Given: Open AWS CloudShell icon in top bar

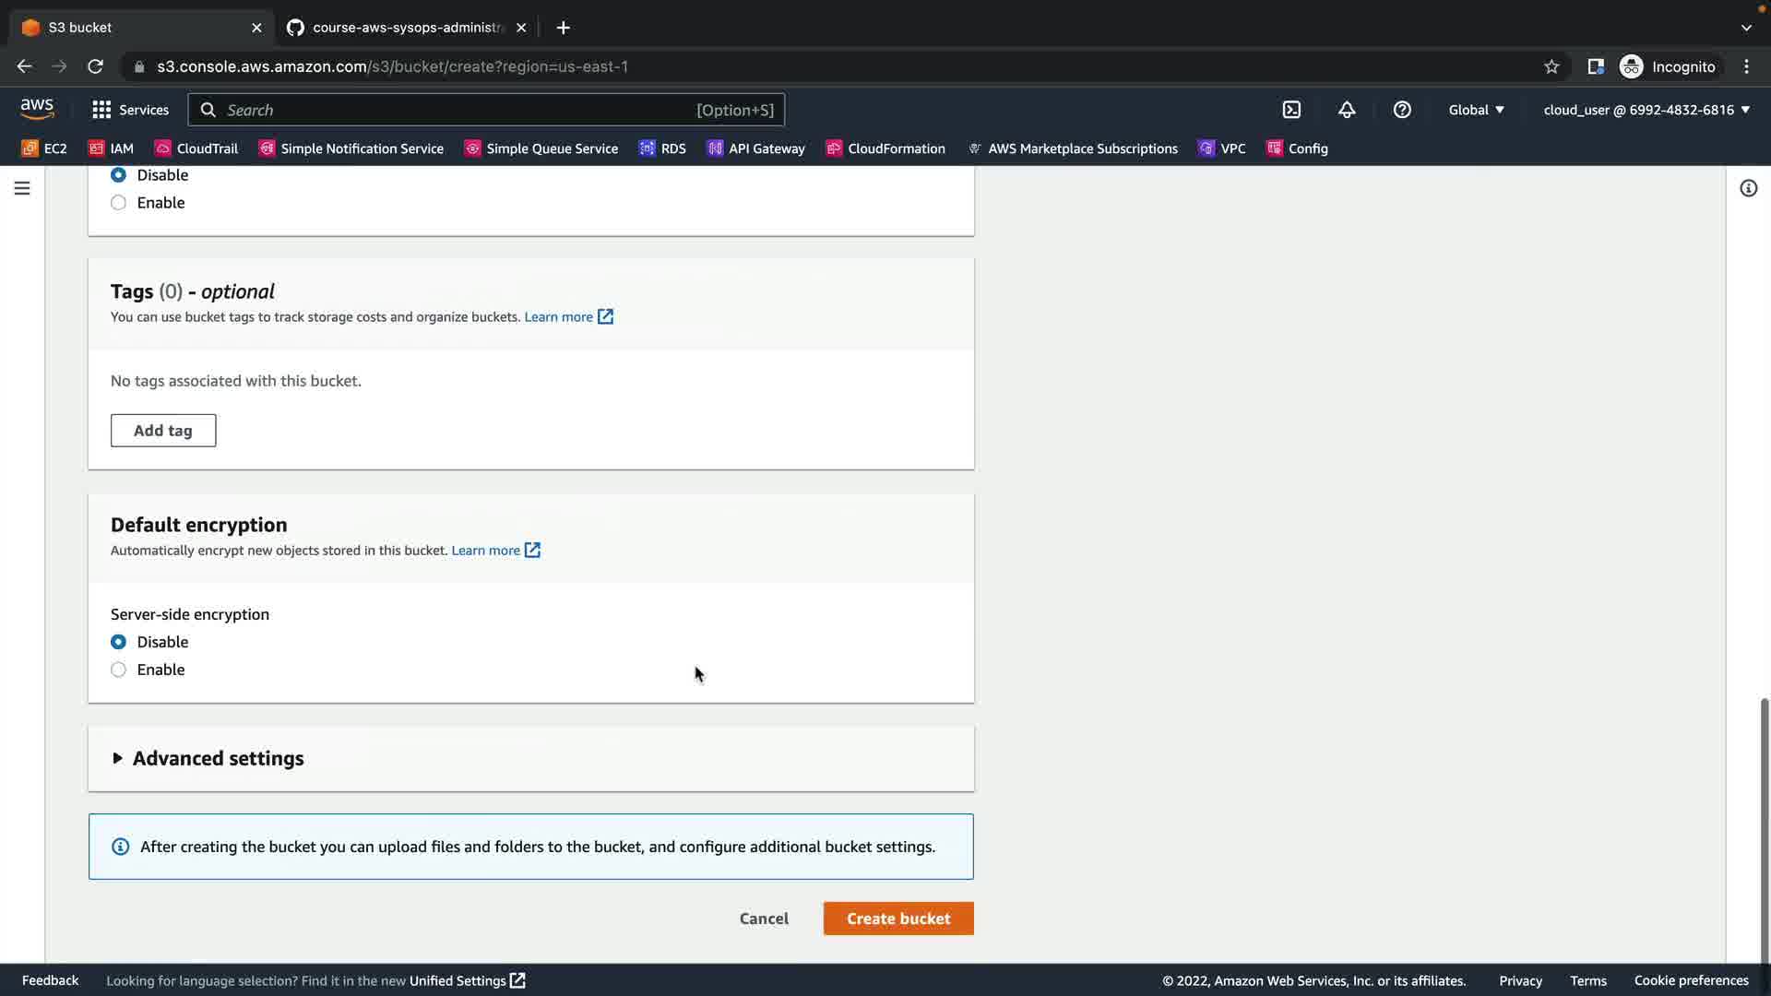Looking at the screenshot, I should (x=1291, y=110).
